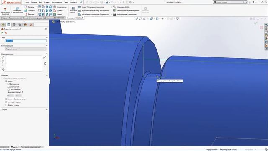This screenshot has height=151, width=268.
Task: Cancel geometry editor with red X
Action: 6,33
